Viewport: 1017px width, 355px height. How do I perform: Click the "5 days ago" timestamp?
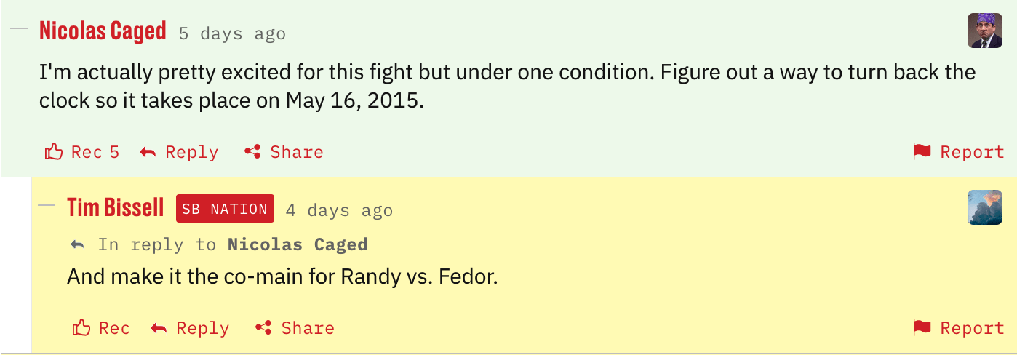[x=232, y=33]
